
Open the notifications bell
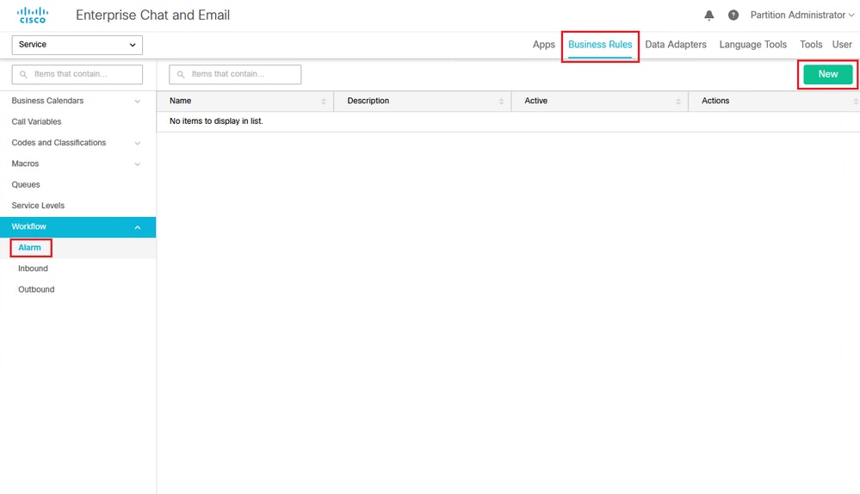(x=708, y=15)
